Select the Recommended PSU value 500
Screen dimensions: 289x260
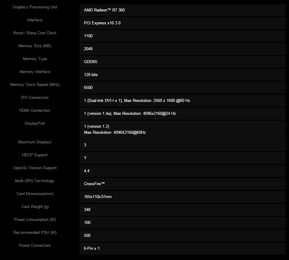(87, 235)
